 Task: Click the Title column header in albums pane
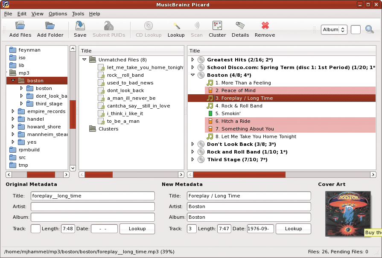click(x=282, y=51)
